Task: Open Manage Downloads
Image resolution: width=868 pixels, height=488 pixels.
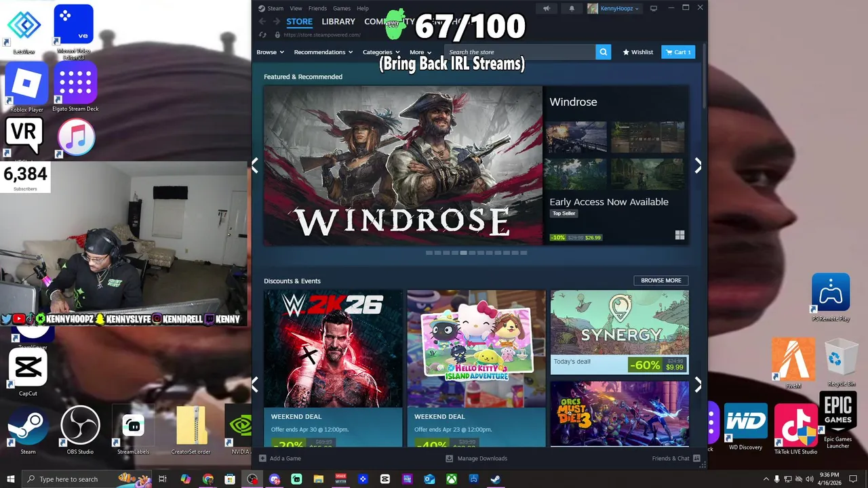Action: [x=476, y=459]
